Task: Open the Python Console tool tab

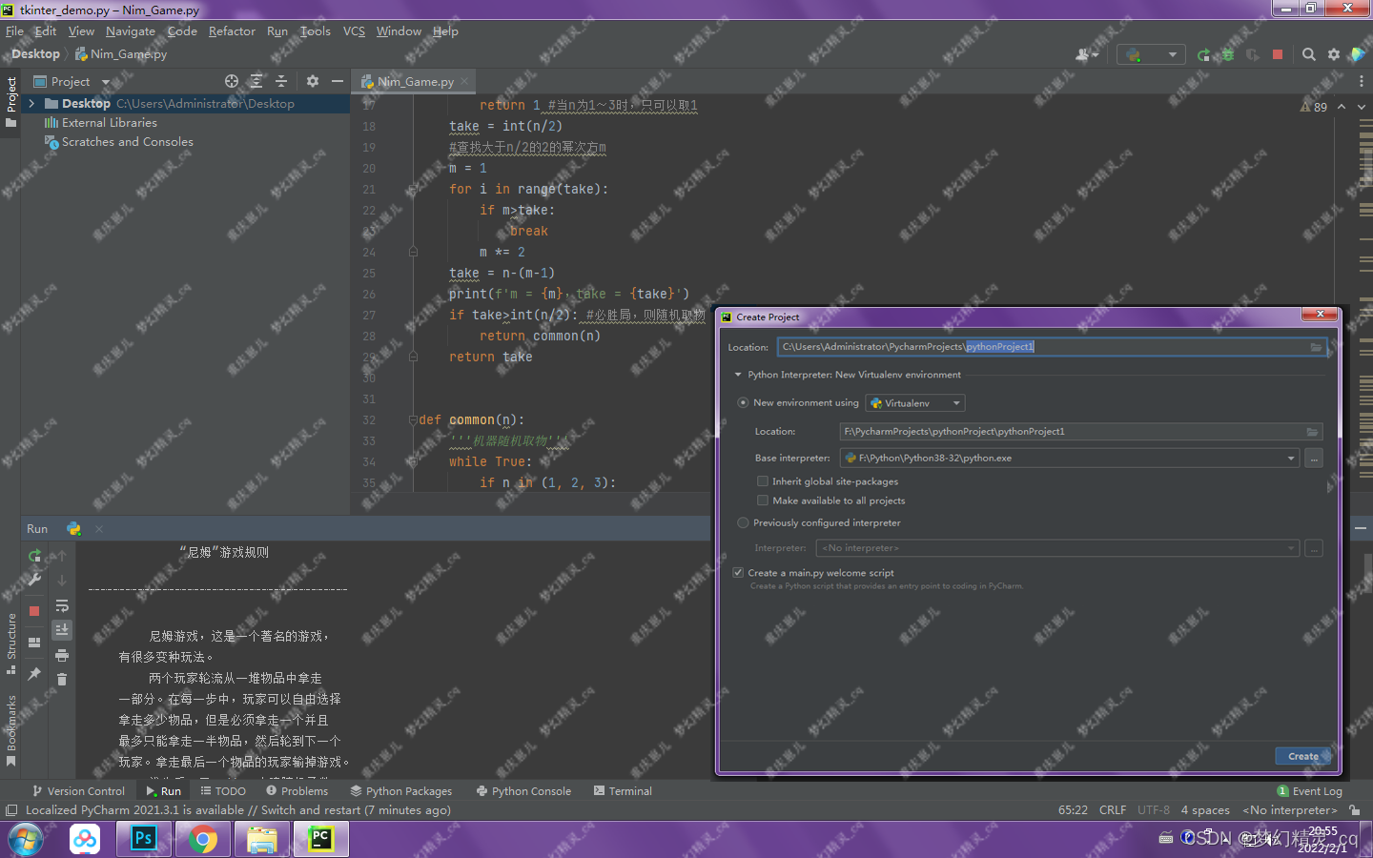Action: pyautogui.click(x=523, y=791)
